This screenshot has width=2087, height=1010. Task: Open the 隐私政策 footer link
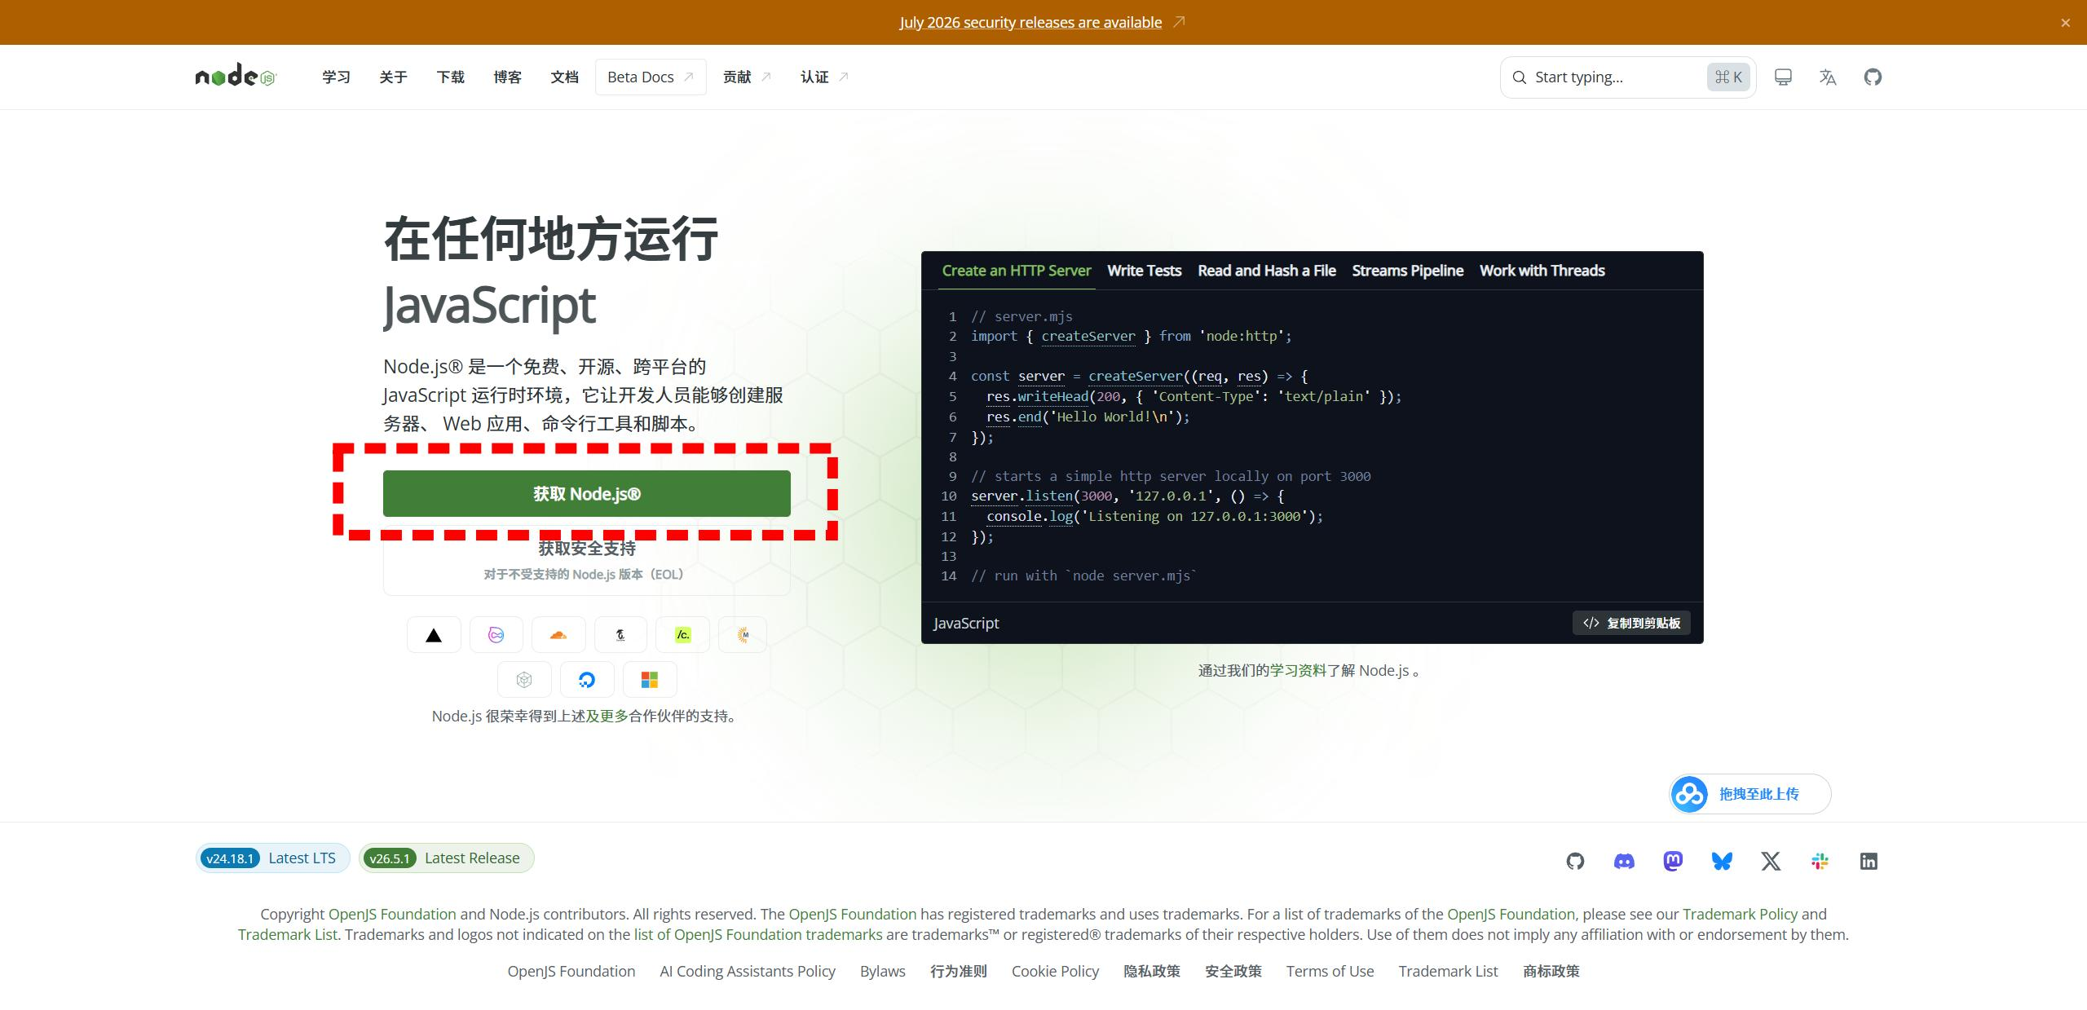[x=1152, y=971]
